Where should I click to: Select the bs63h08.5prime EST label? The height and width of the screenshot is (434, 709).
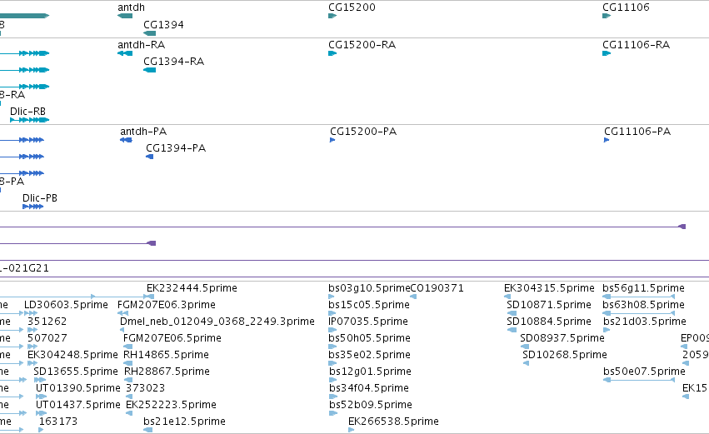(643, 305)
